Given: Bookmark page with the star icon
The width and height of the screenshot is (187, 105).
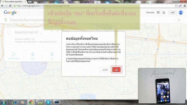Looking at the screenshot, I should [x=176, y=6].
